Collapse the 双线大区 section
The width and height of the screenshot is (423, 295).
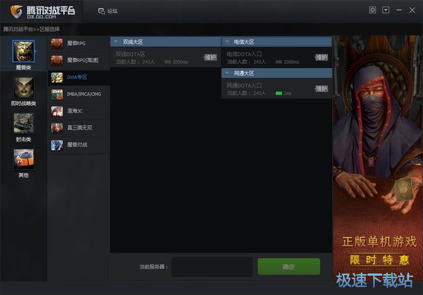click(116, 42)
